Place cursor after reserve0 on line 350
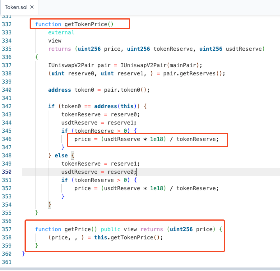280x271 pixels. 137,172
